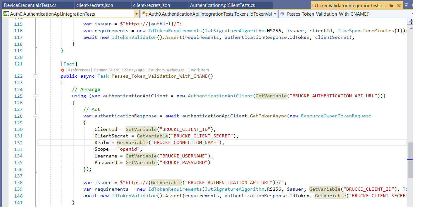Click the vertical scrollbar thumb
The image size is (425, 216).
[x=411, y=160]
